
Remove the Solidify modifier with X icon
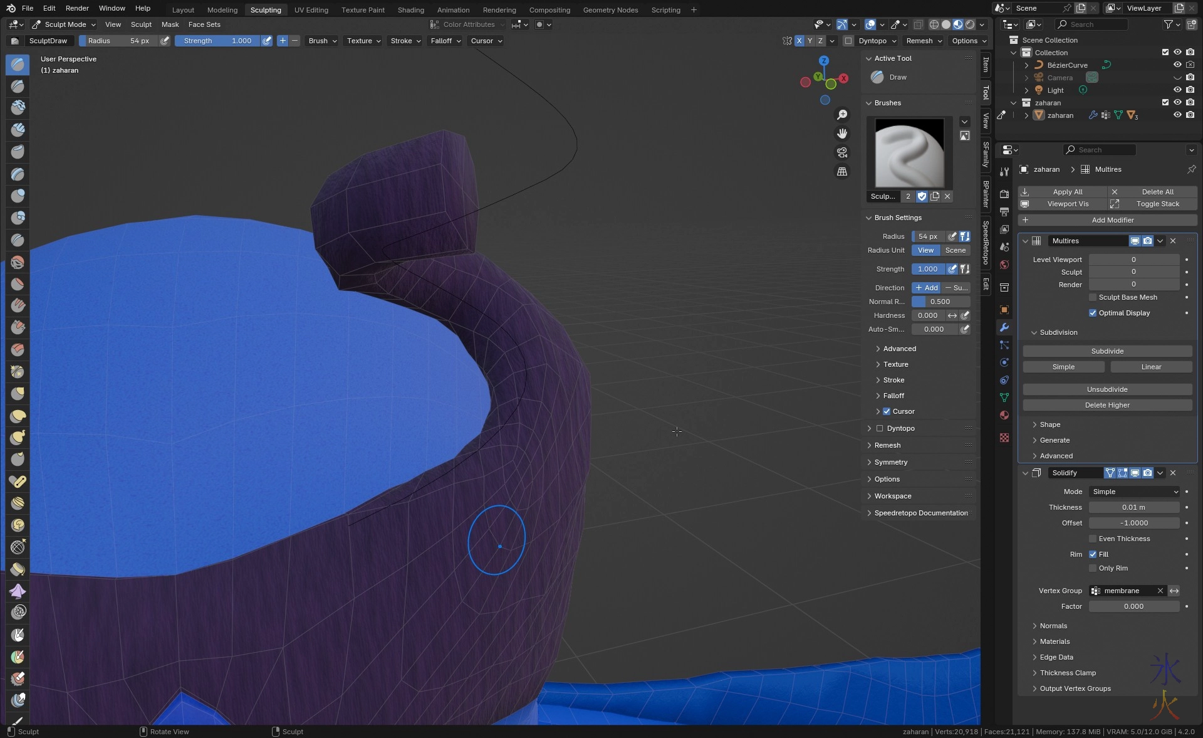[1173, 473]
